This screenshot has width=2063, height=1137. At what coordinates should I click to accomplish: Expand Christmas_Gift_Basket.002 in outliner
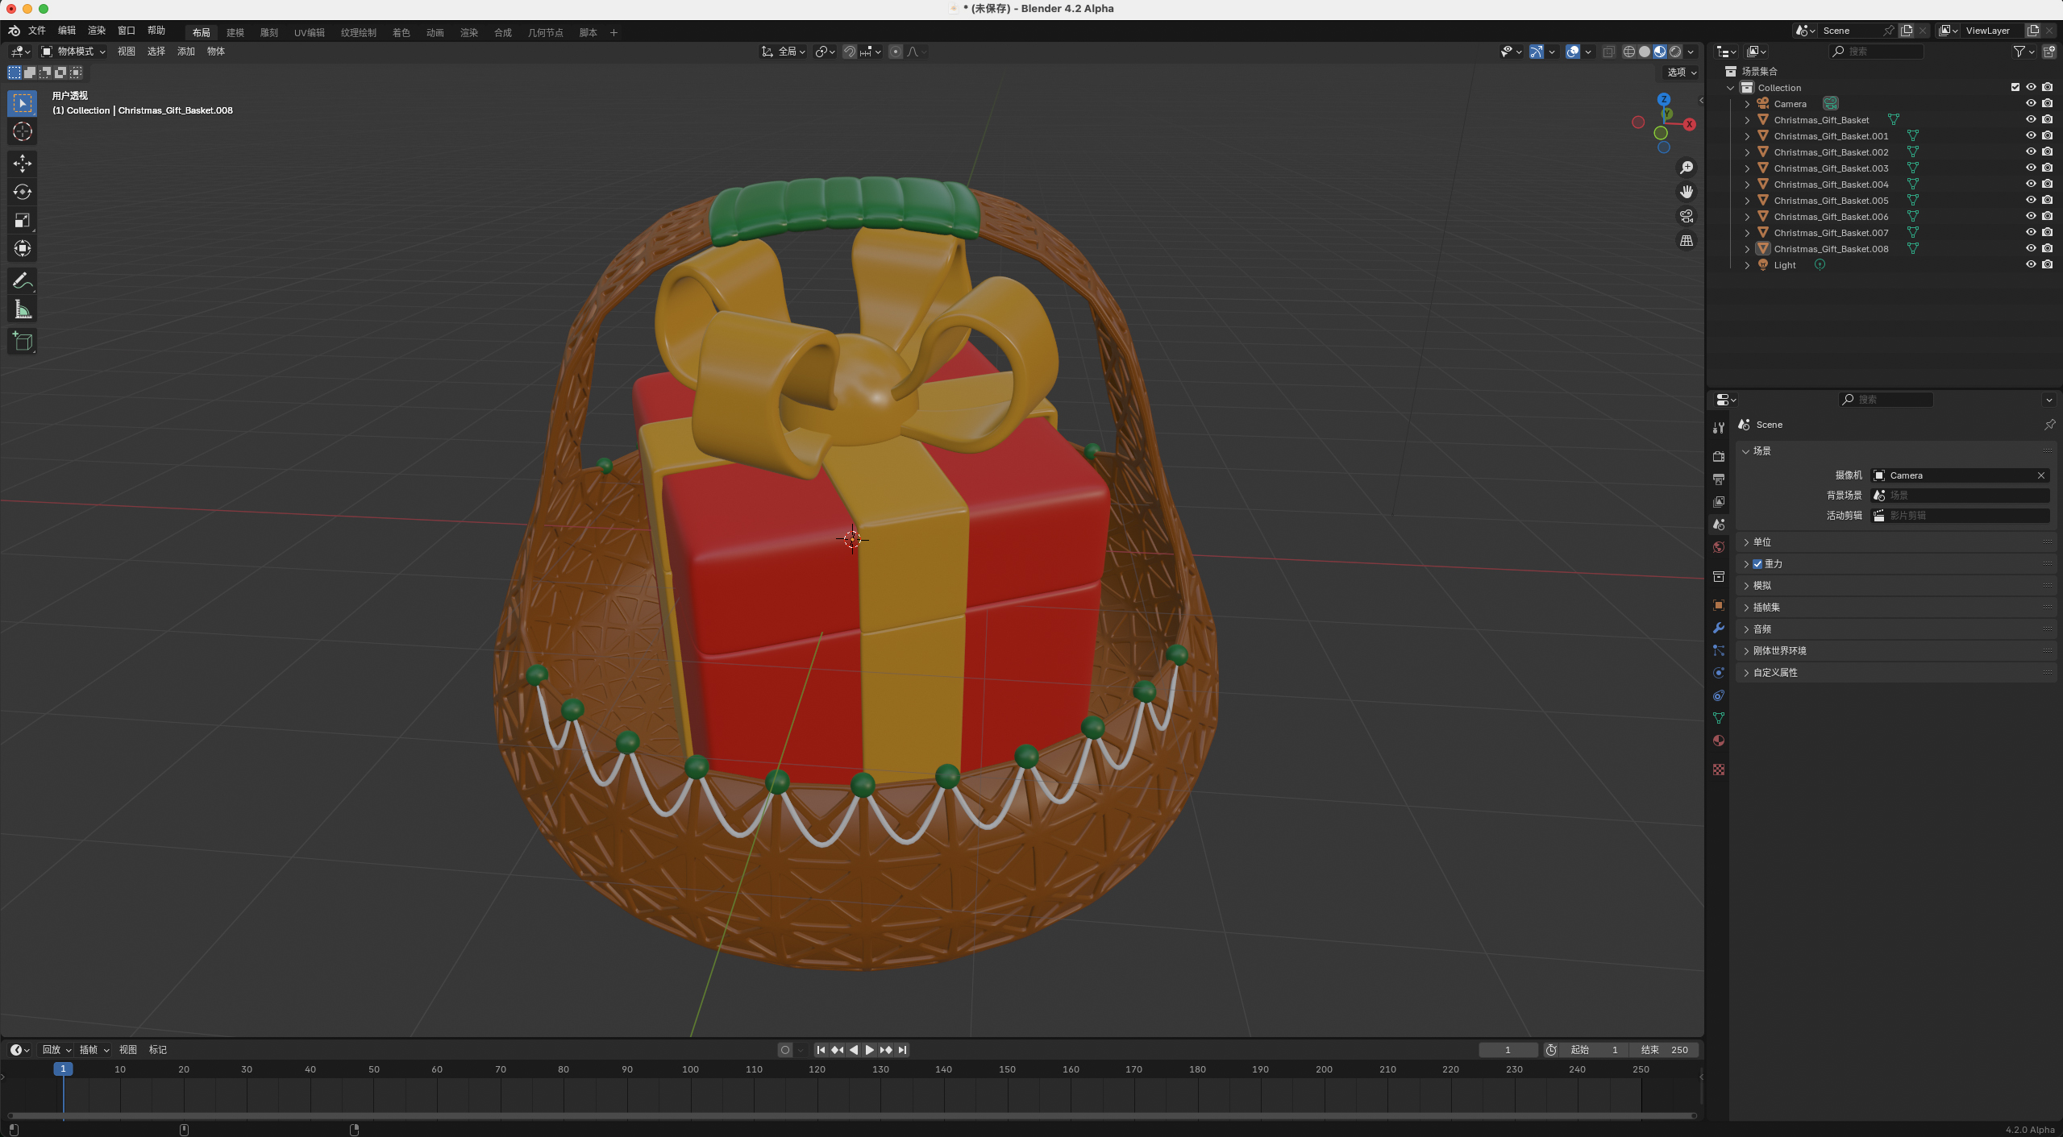tap(1746, 152)
